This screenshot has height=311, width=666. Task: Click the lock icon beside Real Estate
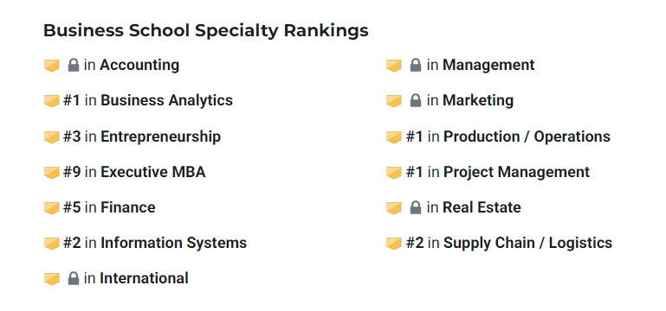click(416, 207)
